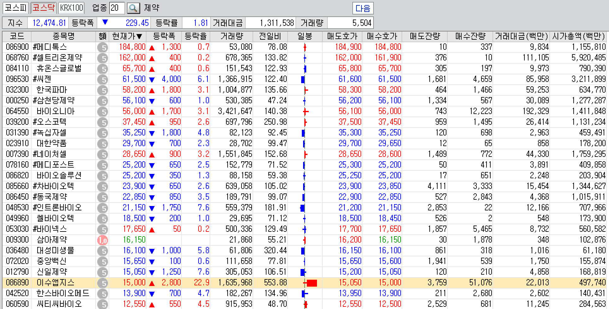Select the #셀트리온제약 stock name

coord(57,58)
